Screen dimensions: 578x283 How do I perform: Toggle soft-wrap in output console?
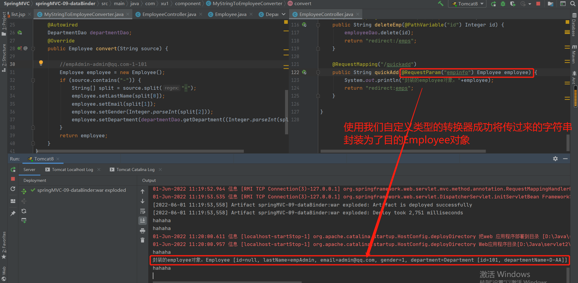point(143,211)
